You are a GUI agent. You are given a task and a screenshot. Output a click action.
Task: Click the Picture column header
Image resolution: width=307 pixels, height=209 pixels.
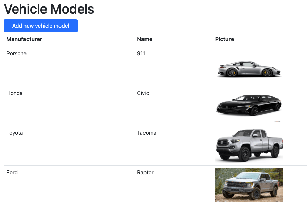[224, 39]
